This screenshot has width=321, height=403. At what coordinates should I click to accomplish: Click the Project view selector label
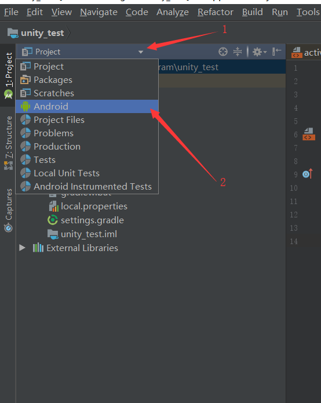pyautogui.click(x=48, y=52)
